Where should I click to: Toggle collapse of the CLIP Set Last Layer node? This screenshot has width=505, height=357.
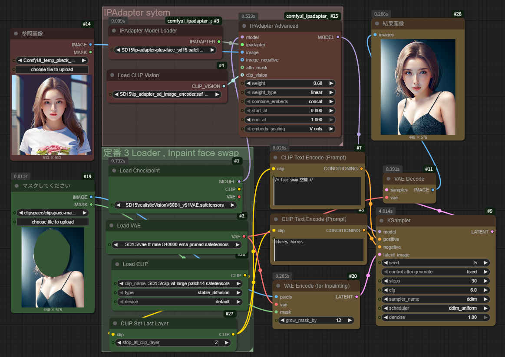pyautogui.click(x=114, y=324)
